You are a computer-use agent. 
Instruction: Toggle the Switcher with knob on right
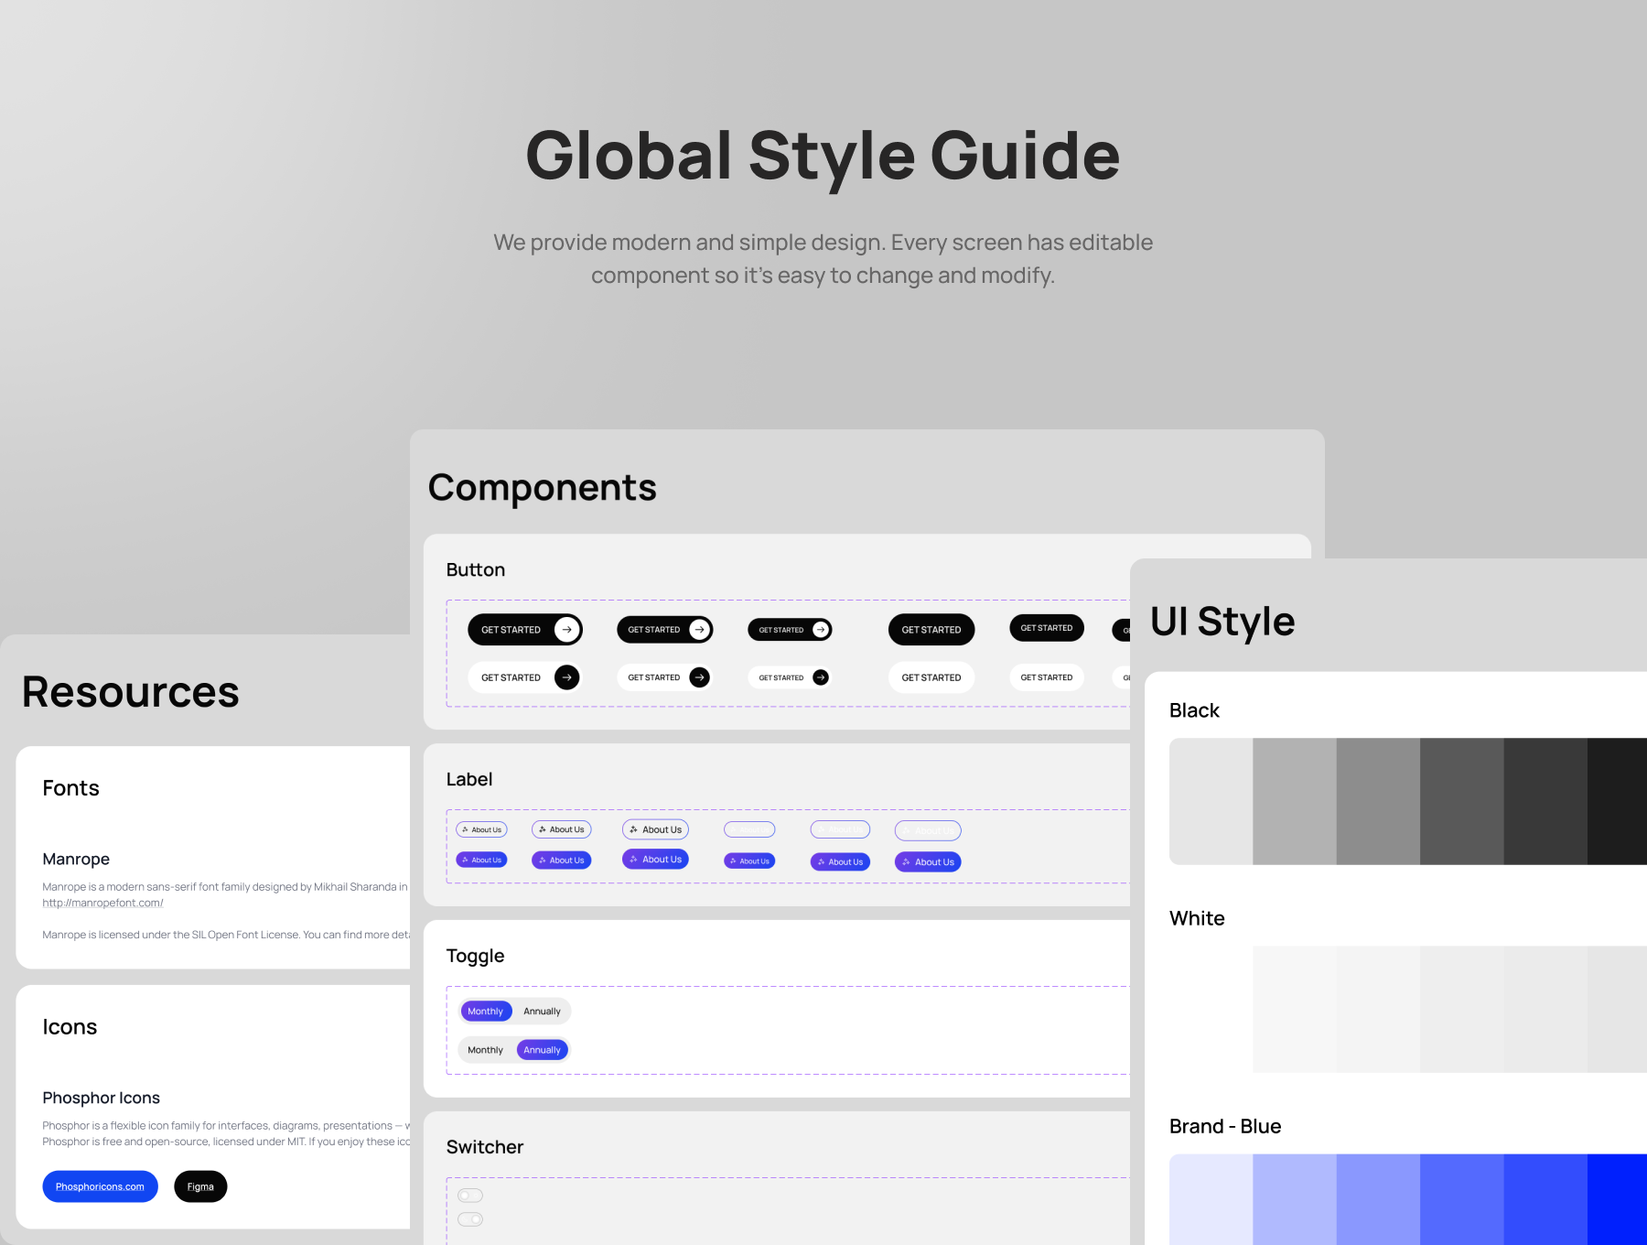470,1219
